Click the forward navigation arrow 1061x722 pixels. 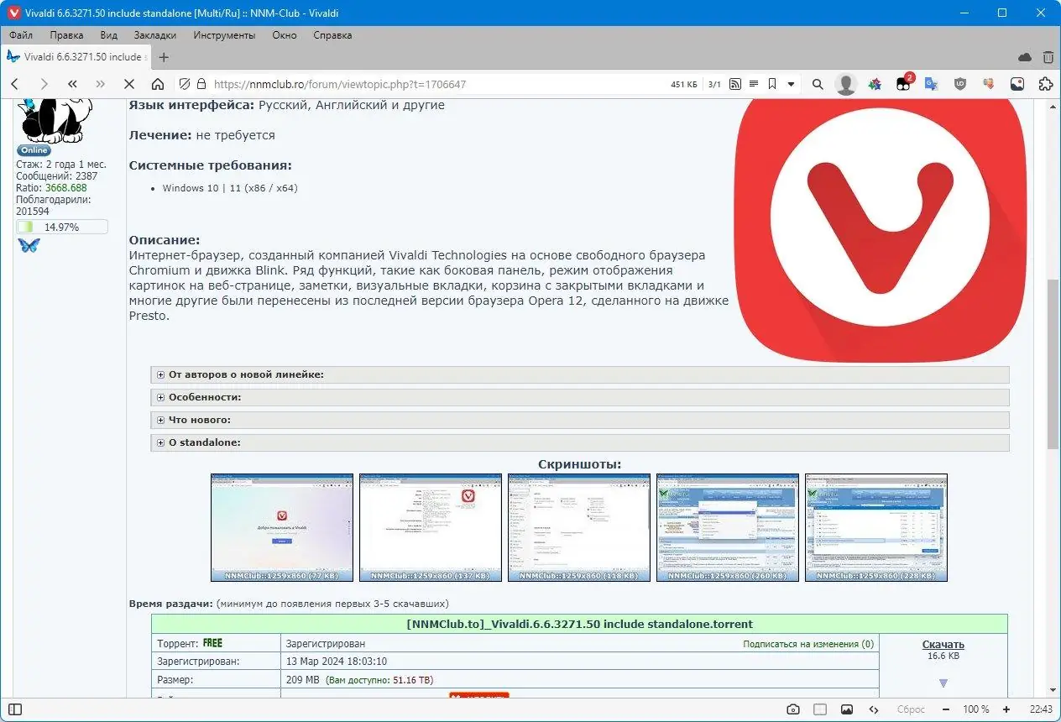[44, 84]
